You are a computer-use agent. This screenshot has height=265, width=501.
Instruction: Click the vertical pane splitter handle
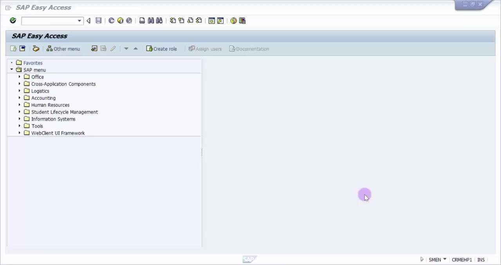coord(202,152)
